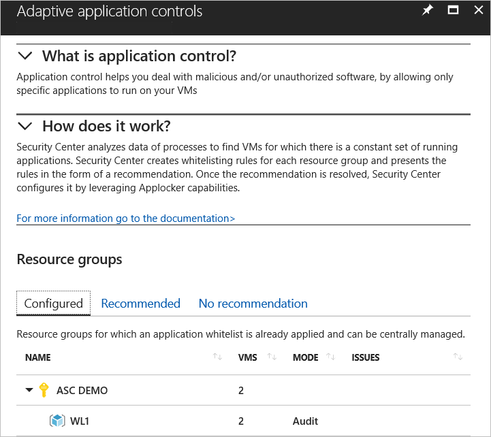
Task: Sort the table by VMS column arrows
Action: [x=272, y=357]
